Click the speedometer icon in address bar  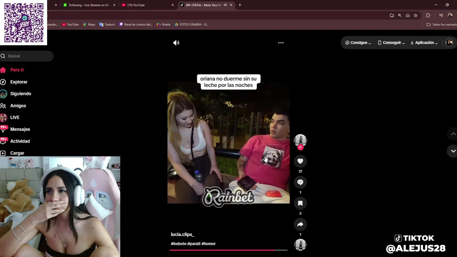pyautogui.click(x=407, y=15)
